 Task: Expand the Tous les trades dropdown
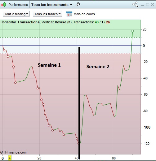[x=47, y=14]
